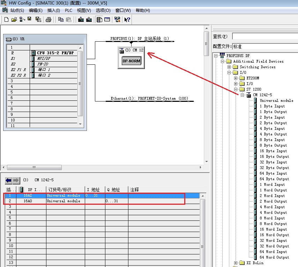The width and height of the screenshot is (298, 267).
Task: Open the 窗口(W) menu
Action: pos(123,10)
